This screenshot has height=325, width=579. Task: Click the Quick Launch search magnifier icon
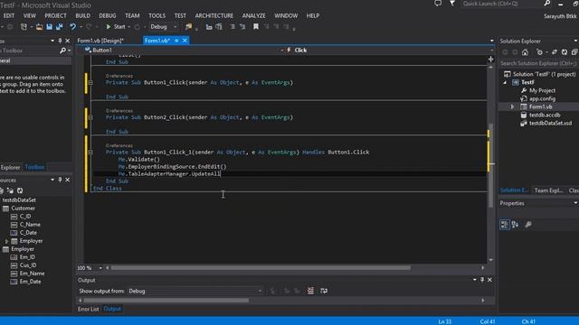pyautogui.click(x=546, y=4)
